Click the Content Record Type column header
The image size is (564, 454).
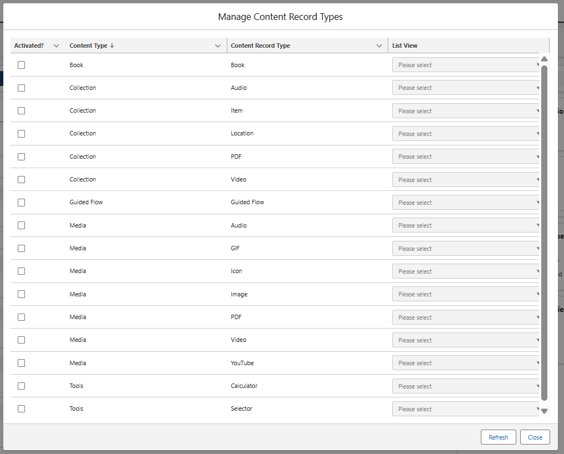tap(260, 46)
